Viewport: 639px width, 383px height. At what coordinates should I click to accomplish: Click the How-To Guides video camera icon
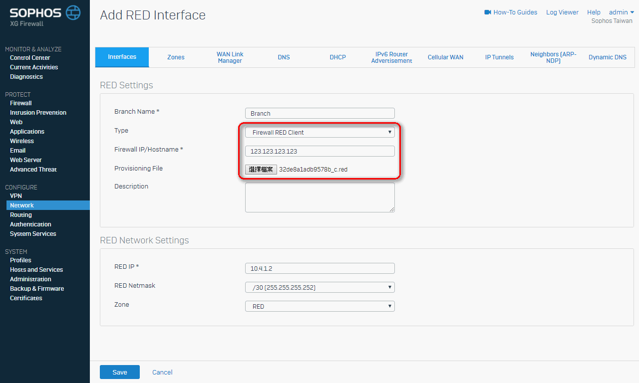pos(488,12)
